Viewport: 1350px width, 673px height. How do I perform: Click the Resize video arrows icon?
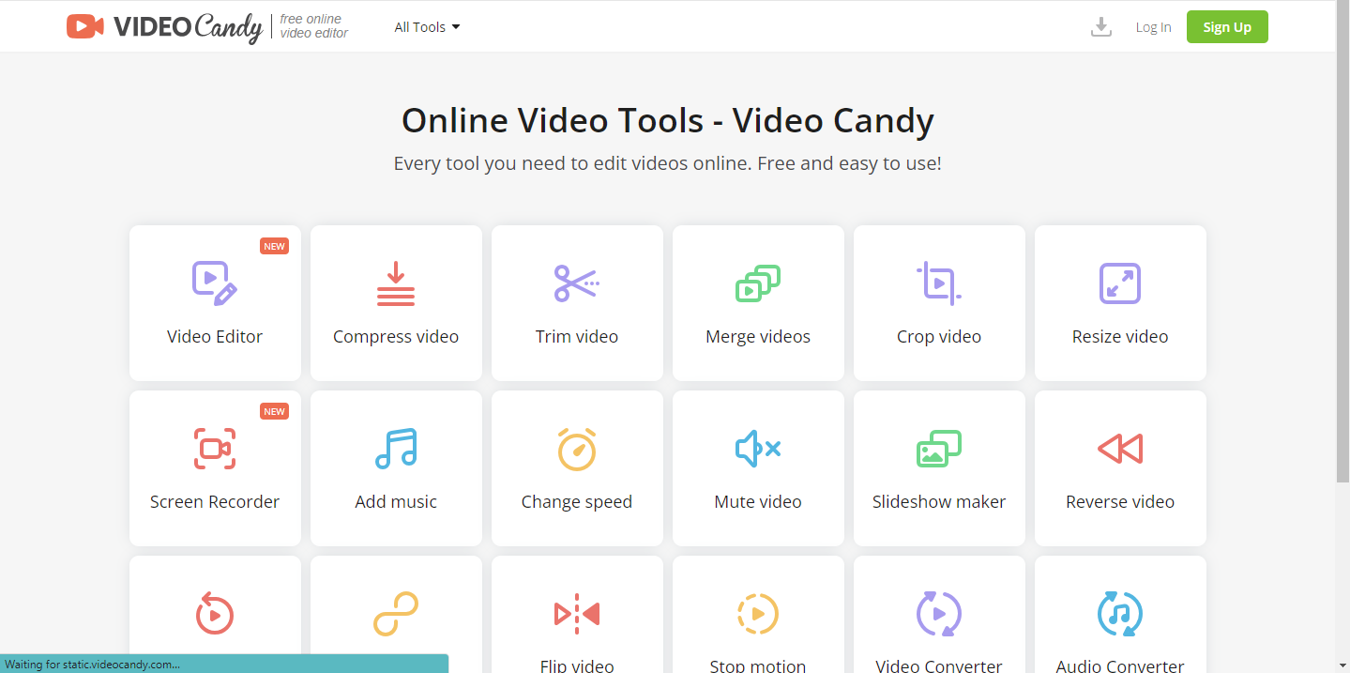[1120, 283]
